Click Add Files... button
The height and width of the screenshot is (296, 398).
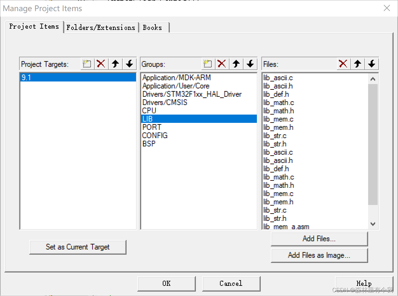point(319,239)
